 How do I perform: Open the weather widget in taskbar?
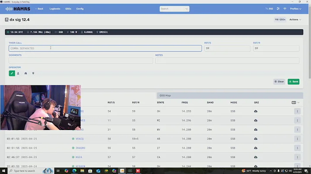pos(254,171)
